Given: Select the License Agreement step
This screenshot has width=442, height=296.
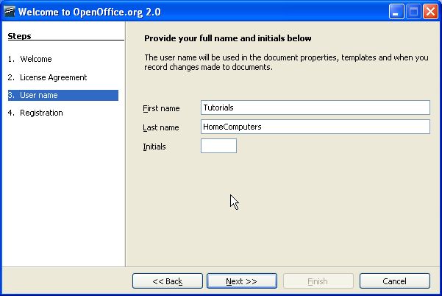Looking at the screenshot, I should 47,77.
